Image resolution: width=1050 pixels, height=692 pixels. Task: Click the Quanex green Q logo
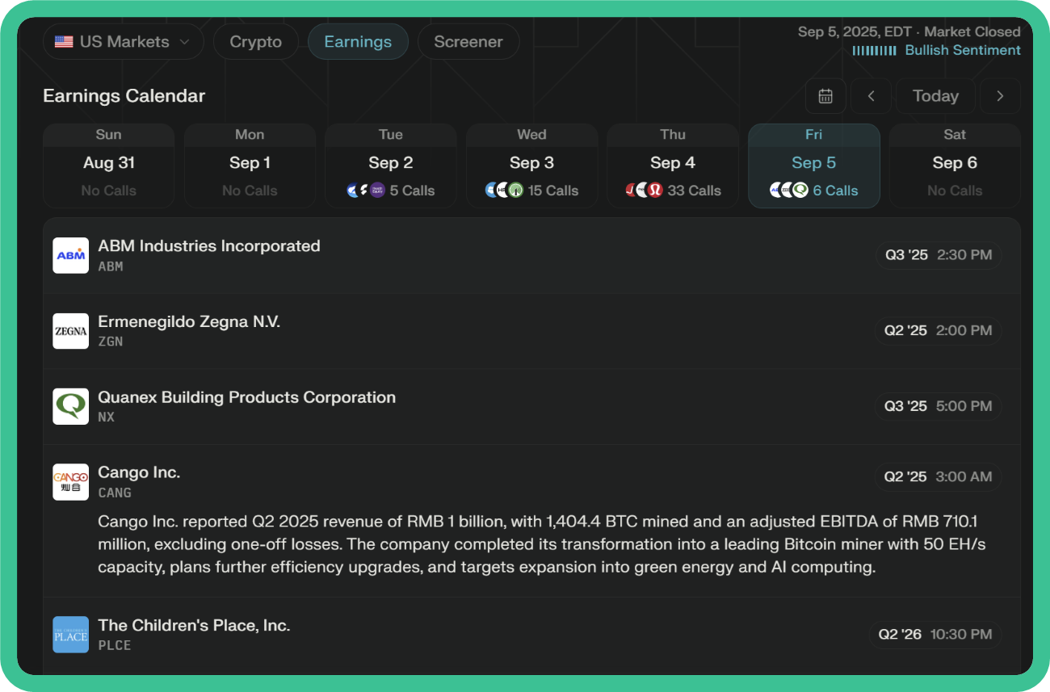pyautogui.click(x=71, y=406)
